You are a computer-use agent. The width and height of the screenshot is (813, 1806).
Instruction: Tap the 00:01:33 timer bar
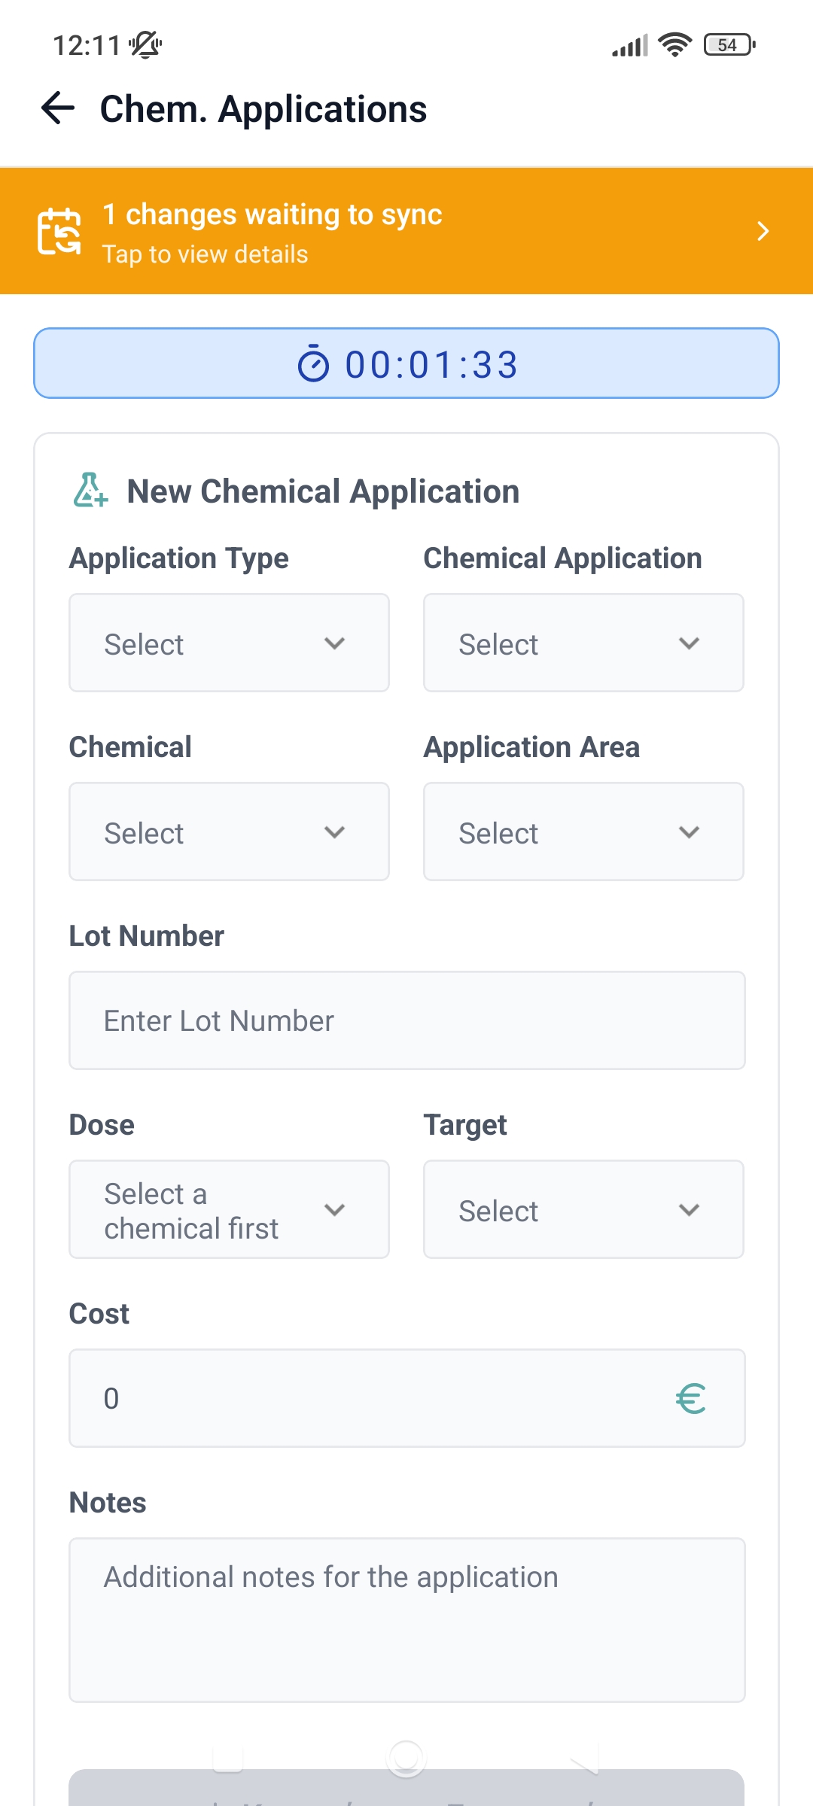point(406,363)
